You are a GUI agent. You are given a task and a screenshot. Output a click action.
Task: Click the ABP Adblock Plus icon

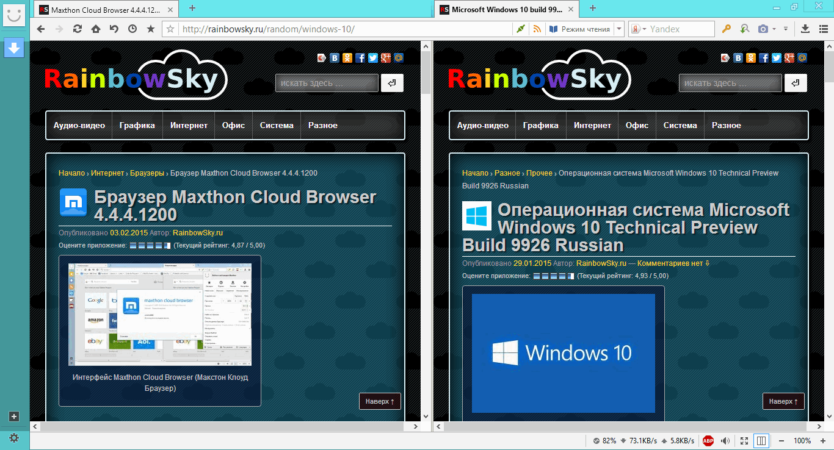coord(708,440)
